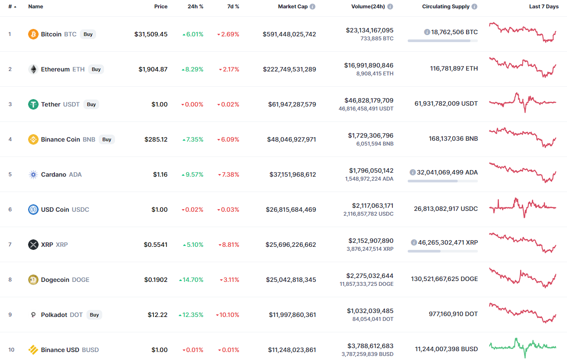Open the Dogecoin name link
The image size is (567, 363).
(55, 280)
